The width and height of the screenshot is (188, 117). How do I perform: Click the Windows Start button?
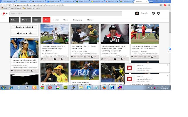(x=3, y=88)
